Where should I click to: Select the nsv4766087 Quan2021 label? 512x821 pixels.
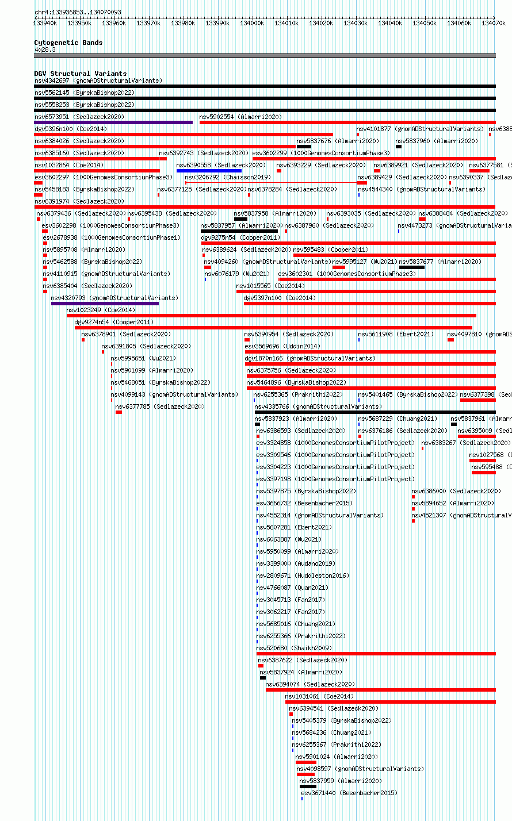[292, 588]
